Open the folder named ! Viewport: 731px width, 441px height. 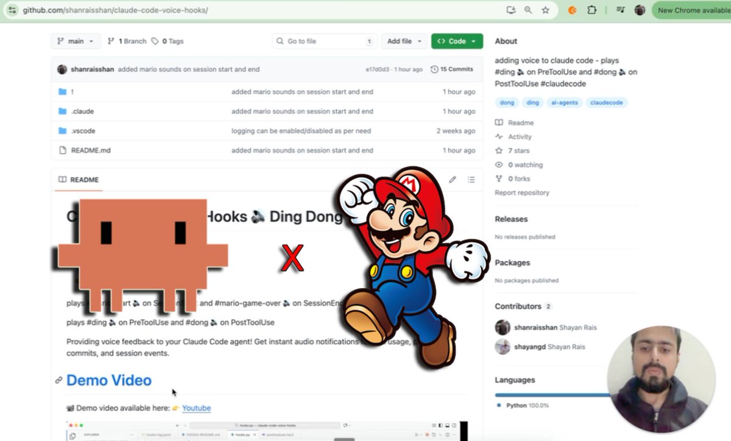72,92
